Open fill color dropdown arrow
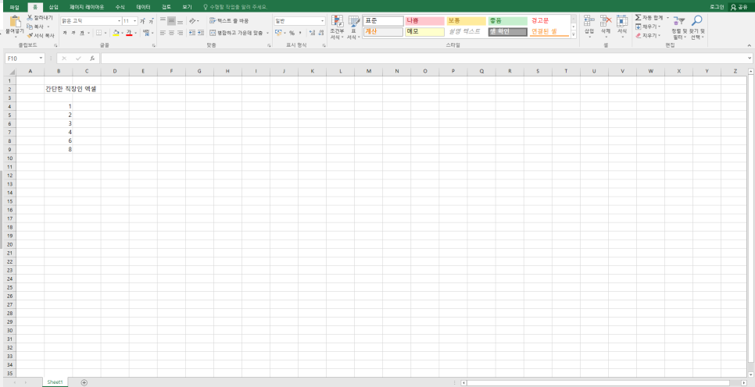Image resolution: width=755 pixels, height=387 pixels. 122,34
